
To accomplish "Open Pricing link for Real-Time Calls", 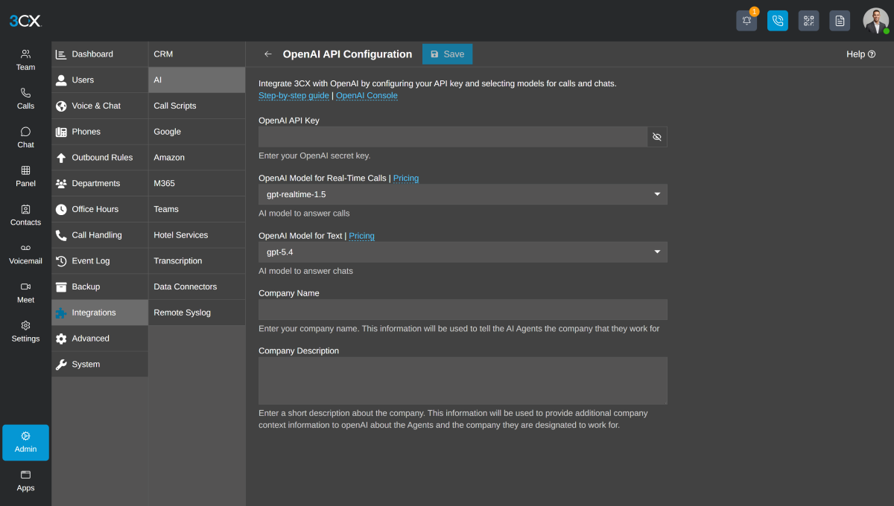I will click(x=406, y=179).
